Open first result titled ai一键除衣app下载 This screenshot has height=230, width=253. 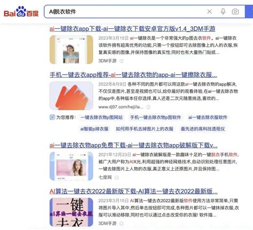pos(132,29)
